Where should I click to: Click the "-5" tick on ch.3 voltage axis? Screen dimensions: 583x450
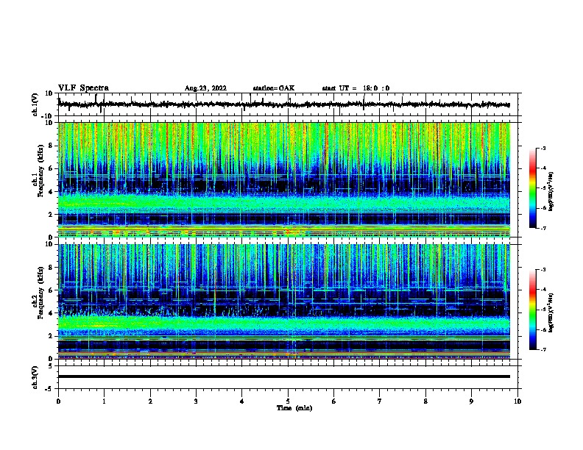tap(49, 389)
